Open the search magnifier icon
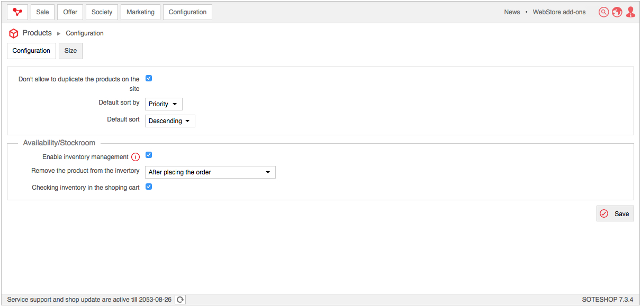Viewport: 641px width, 307px height. coord(604,12)
